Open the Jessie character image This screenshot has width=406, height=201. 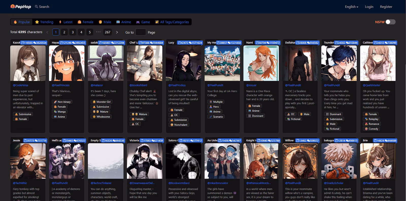click(x=28, y=161)
